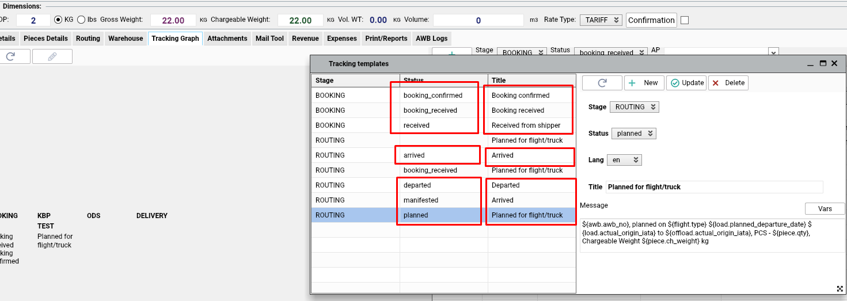This screenshot has width=847, height=301.
Task: Select the KG weight unit radio button
Action: tap(58, 20)
